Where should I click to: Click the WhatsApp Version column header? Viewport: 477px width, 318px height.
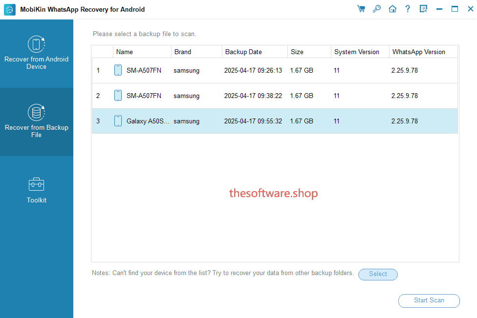pyautogui.click(x=423, y=52)
